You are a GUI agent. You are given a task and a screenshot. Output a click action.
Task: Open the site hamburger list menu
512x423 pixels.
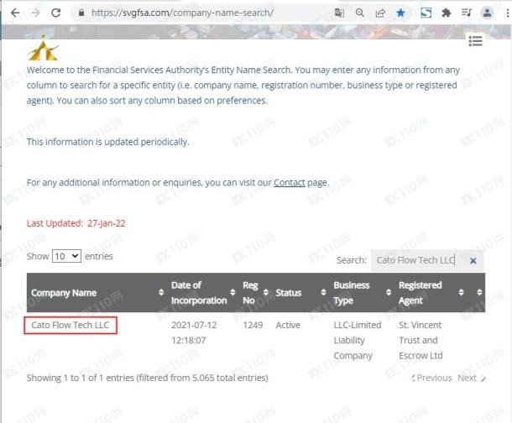pyautogui.click(x=475, y=41)
